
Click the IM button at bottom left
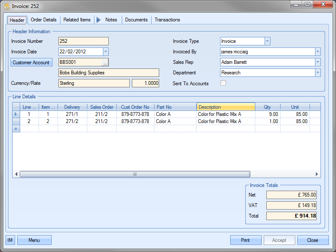[10, 240]
